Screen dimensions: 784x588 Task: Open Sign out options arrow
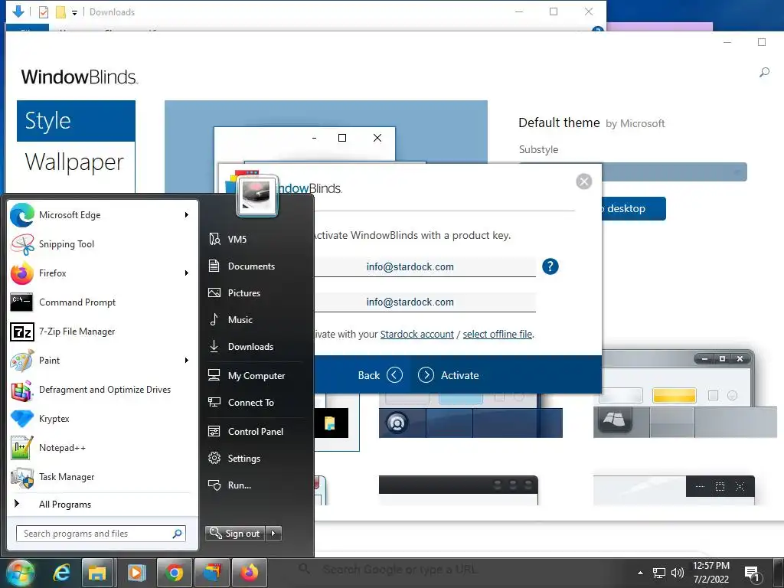click(x=273, y=534)
